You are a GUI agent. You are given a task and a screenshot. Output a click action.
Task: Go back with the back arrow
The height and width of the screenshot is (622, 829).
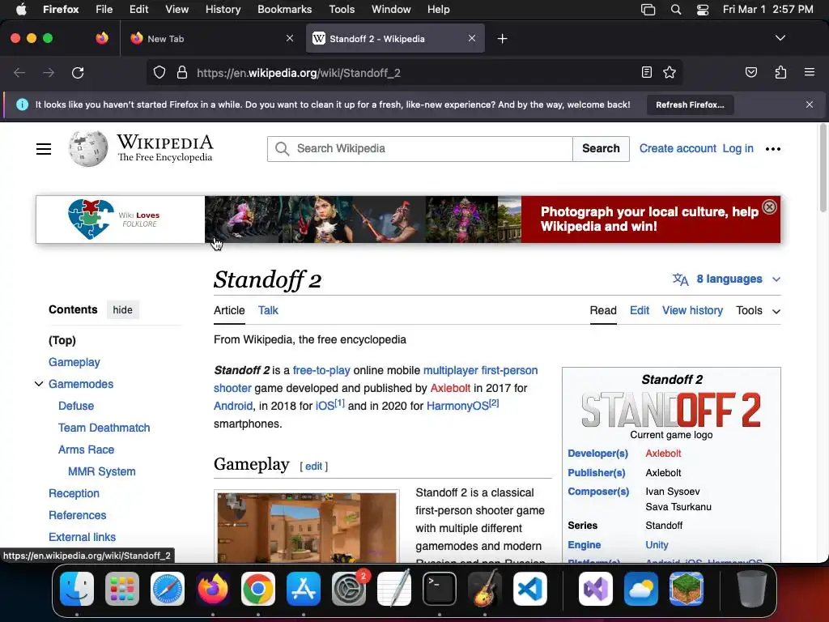tap(19, 72)
